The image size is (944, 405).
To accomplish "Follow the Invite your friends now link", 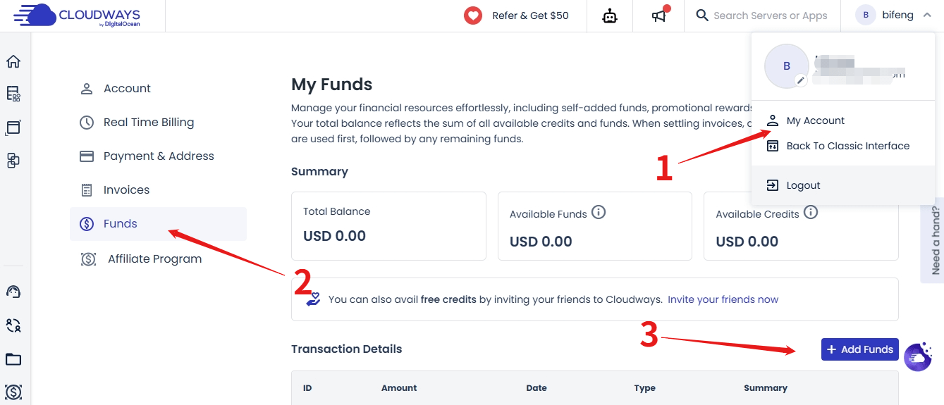I will 723,299.
